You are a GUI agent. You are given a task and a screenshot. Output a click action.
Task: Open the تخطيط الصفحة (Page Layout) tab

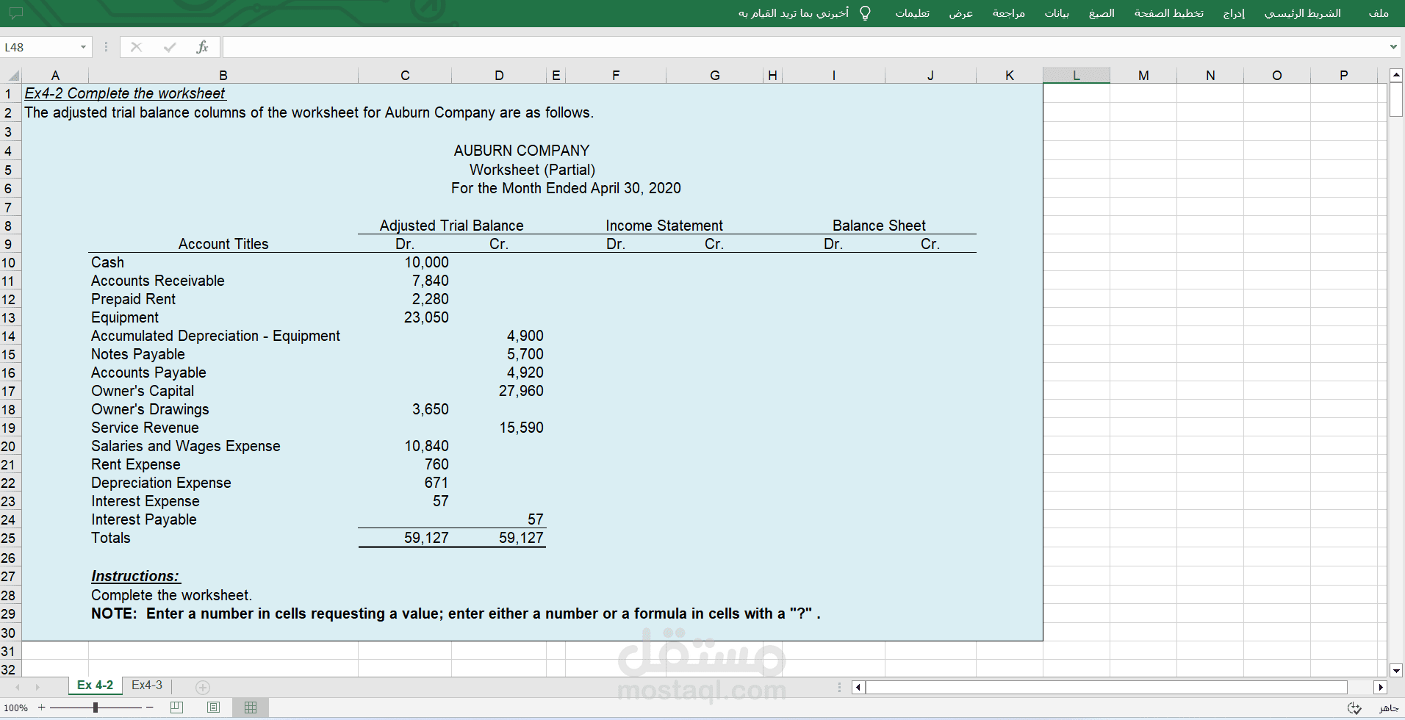[x=1168, y=13]
